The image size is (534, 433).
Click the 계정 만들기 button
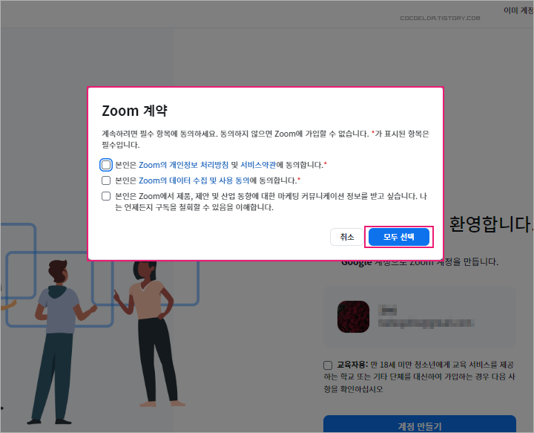click(420, 425)
